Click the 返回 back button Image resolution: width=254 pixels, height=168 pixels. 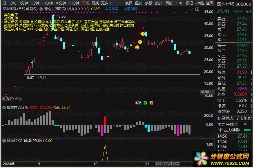coord(209,3)
